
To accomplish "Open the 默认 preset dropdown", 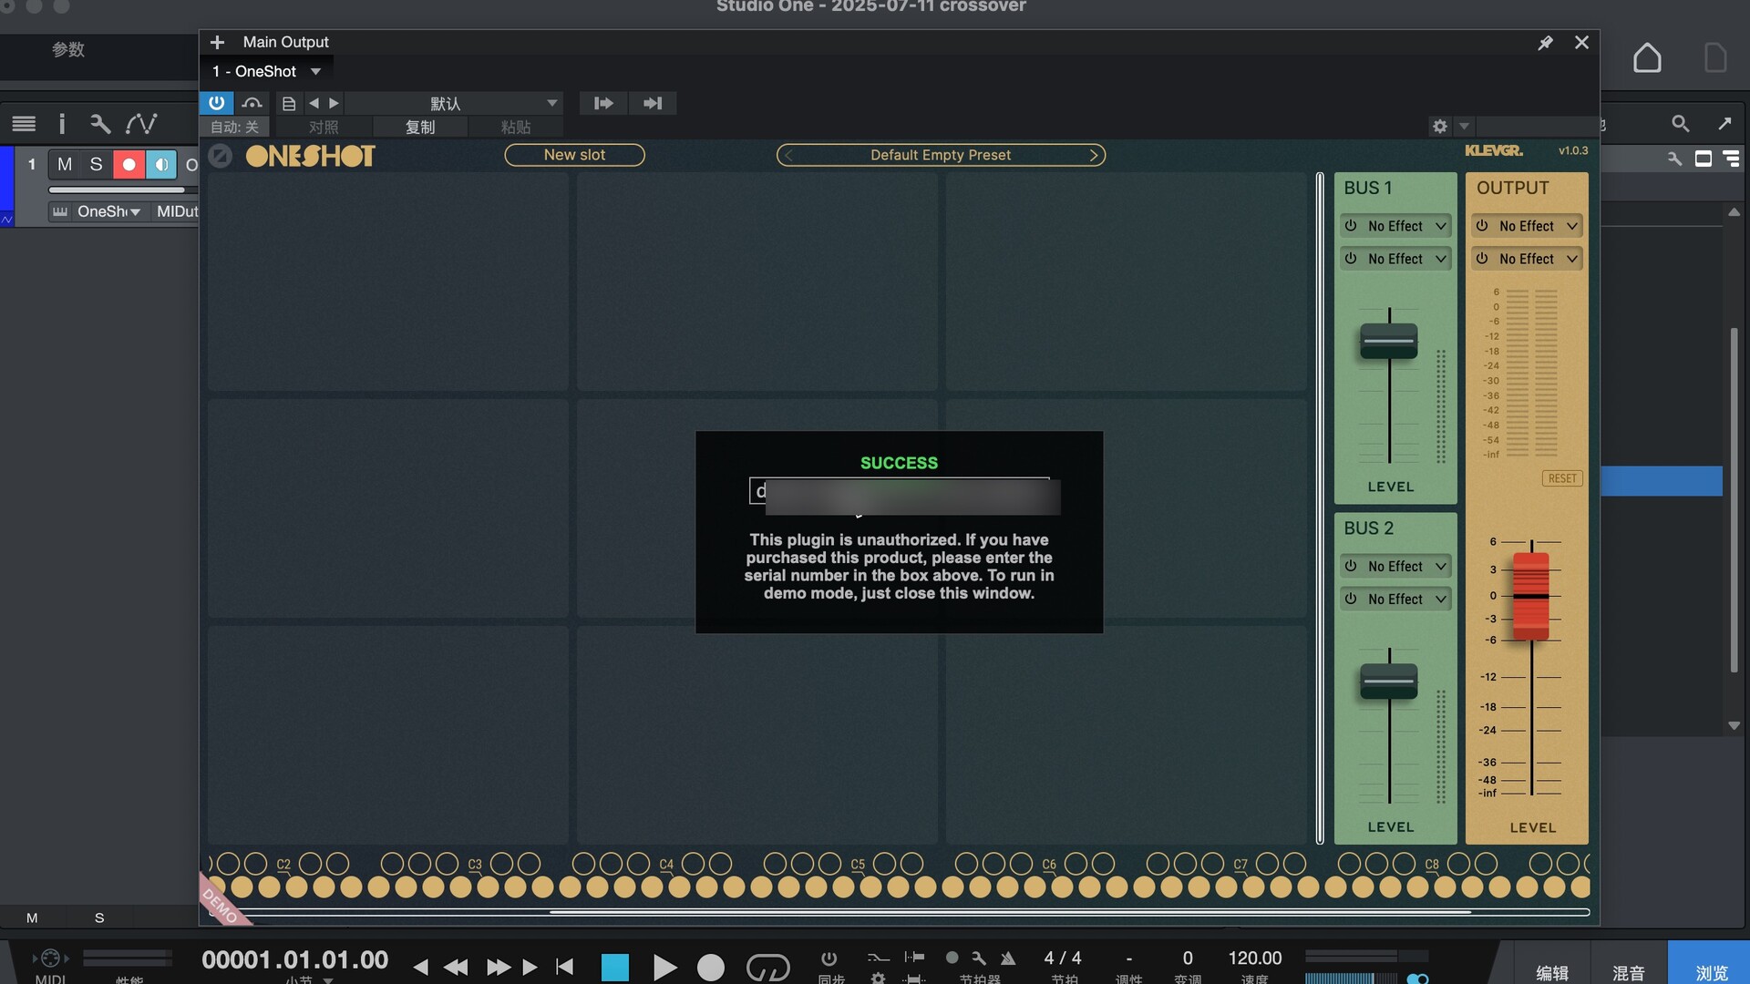I will tap(453, 103).
